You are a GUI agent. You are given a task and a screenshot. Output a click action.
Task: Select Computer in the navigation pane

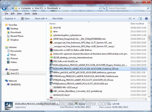pos(13,70)
